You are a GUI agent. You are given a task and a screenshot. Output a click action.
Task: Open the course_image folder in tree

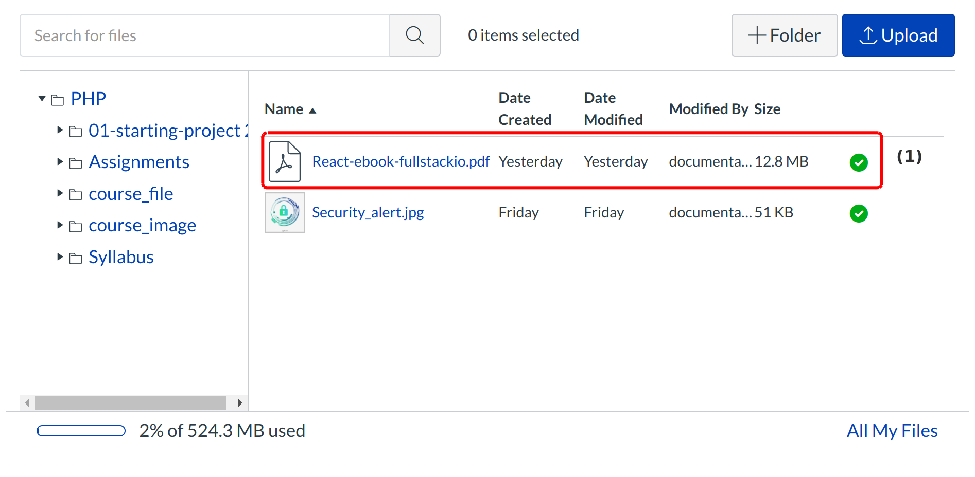[x=142, y=226]
